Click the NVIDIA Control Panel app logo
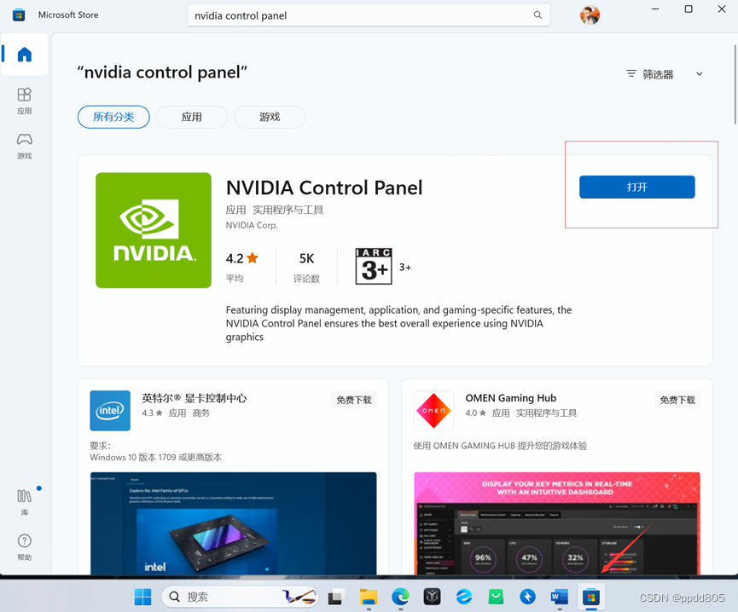 click(x=154, y=230)
